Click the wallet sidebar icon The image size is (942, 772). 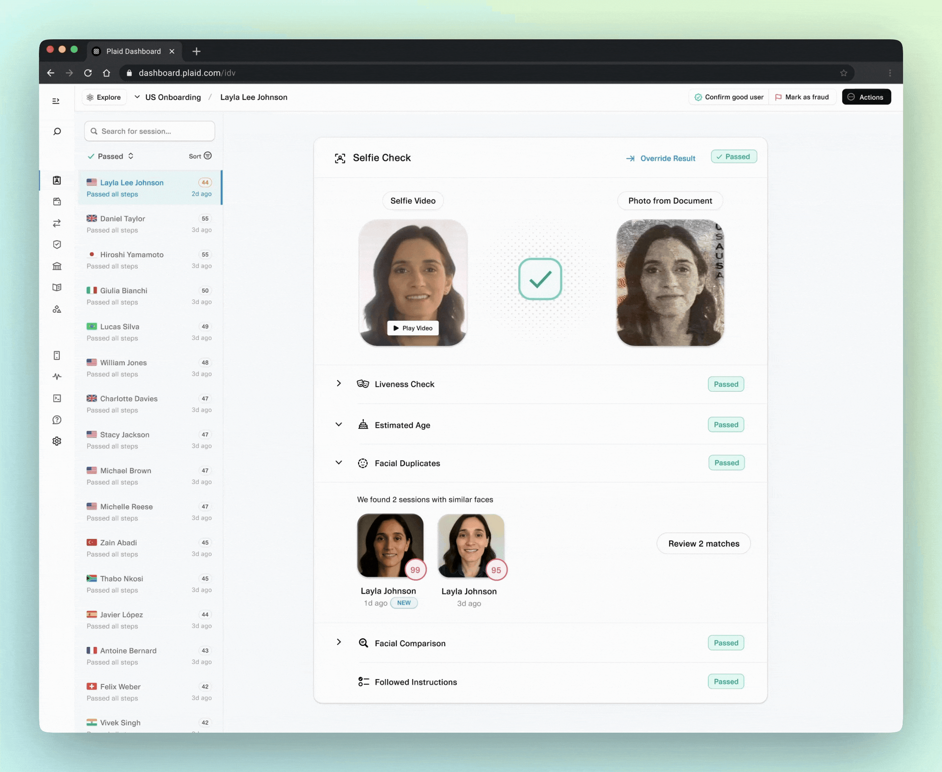pyautogui.click(x=57, y=202)
